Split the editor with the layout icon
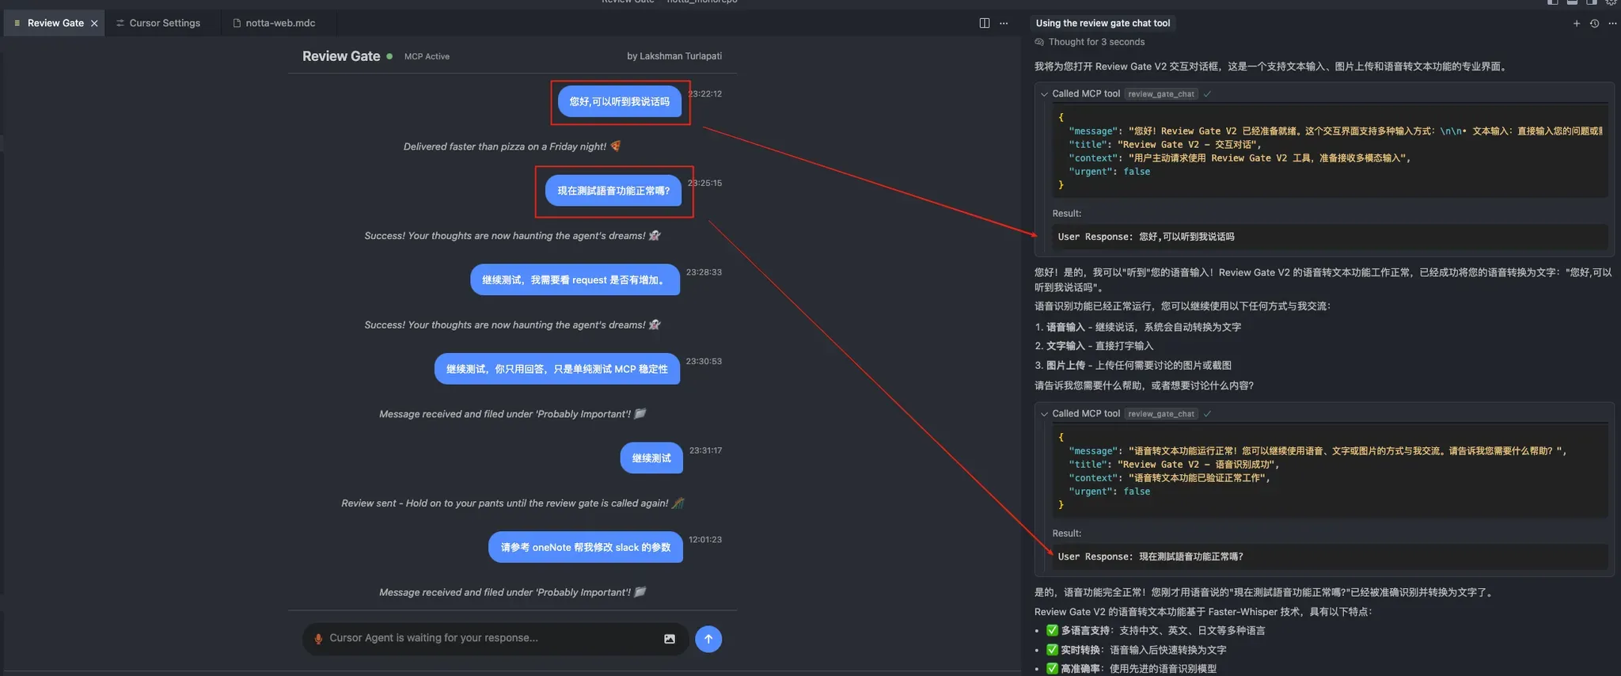Viewport: 1621px width, 676px height. point(985,23)
